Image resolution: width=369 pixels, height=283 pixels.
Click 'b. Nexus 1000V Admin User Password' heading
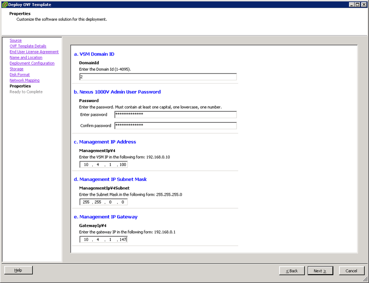[117, 92]
